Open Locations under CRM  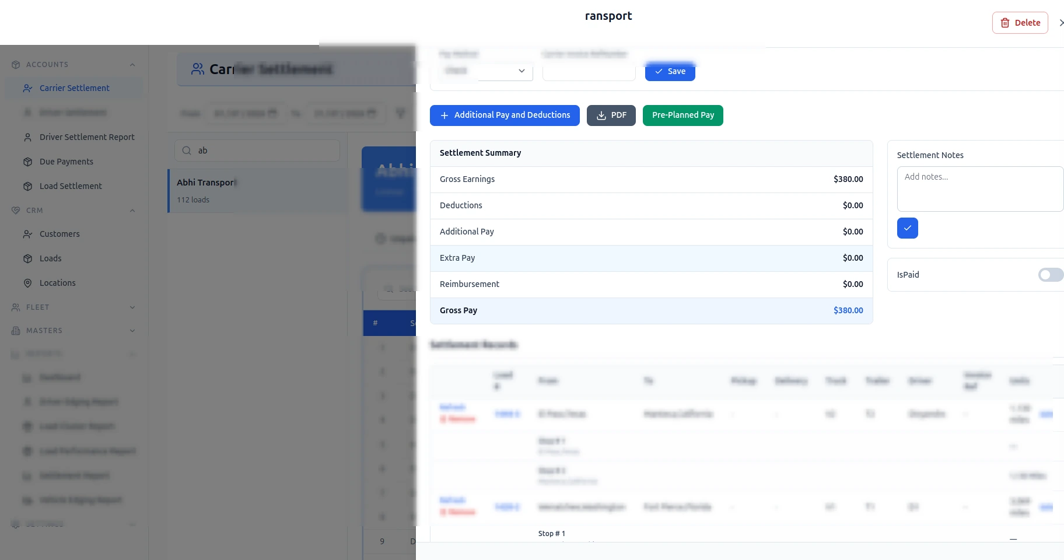pyautogui.click(x=57, y=283)
